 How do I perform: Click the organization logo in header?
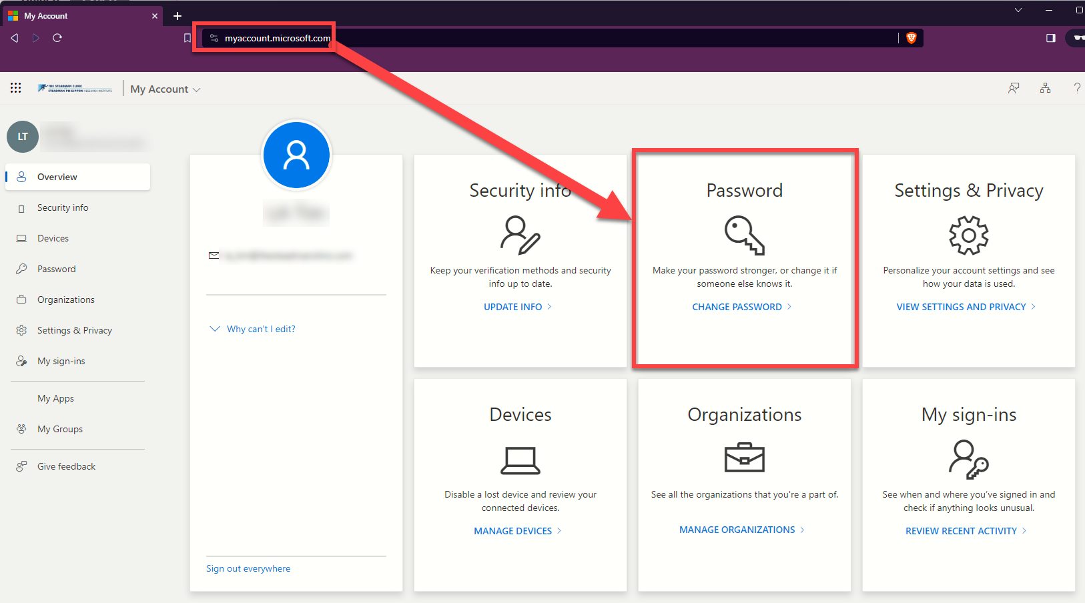click(75, 88)
